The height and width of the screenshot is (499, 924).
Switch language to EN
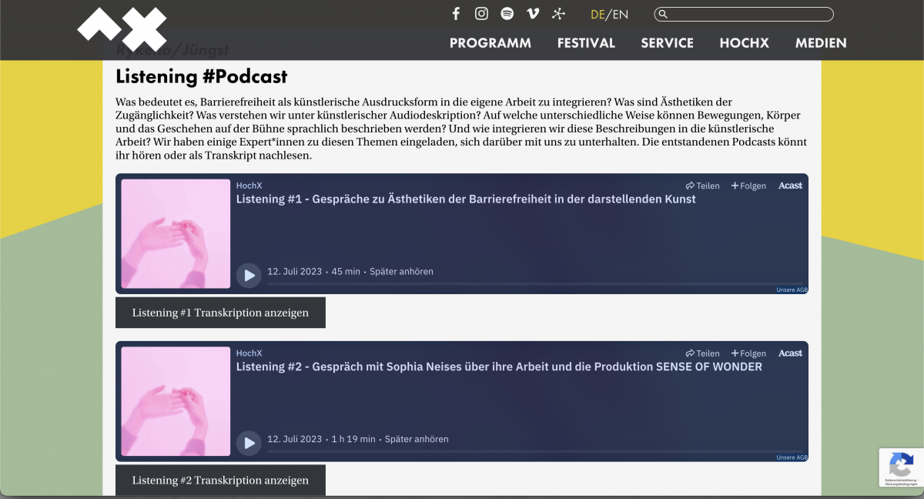tap(621, 15)
